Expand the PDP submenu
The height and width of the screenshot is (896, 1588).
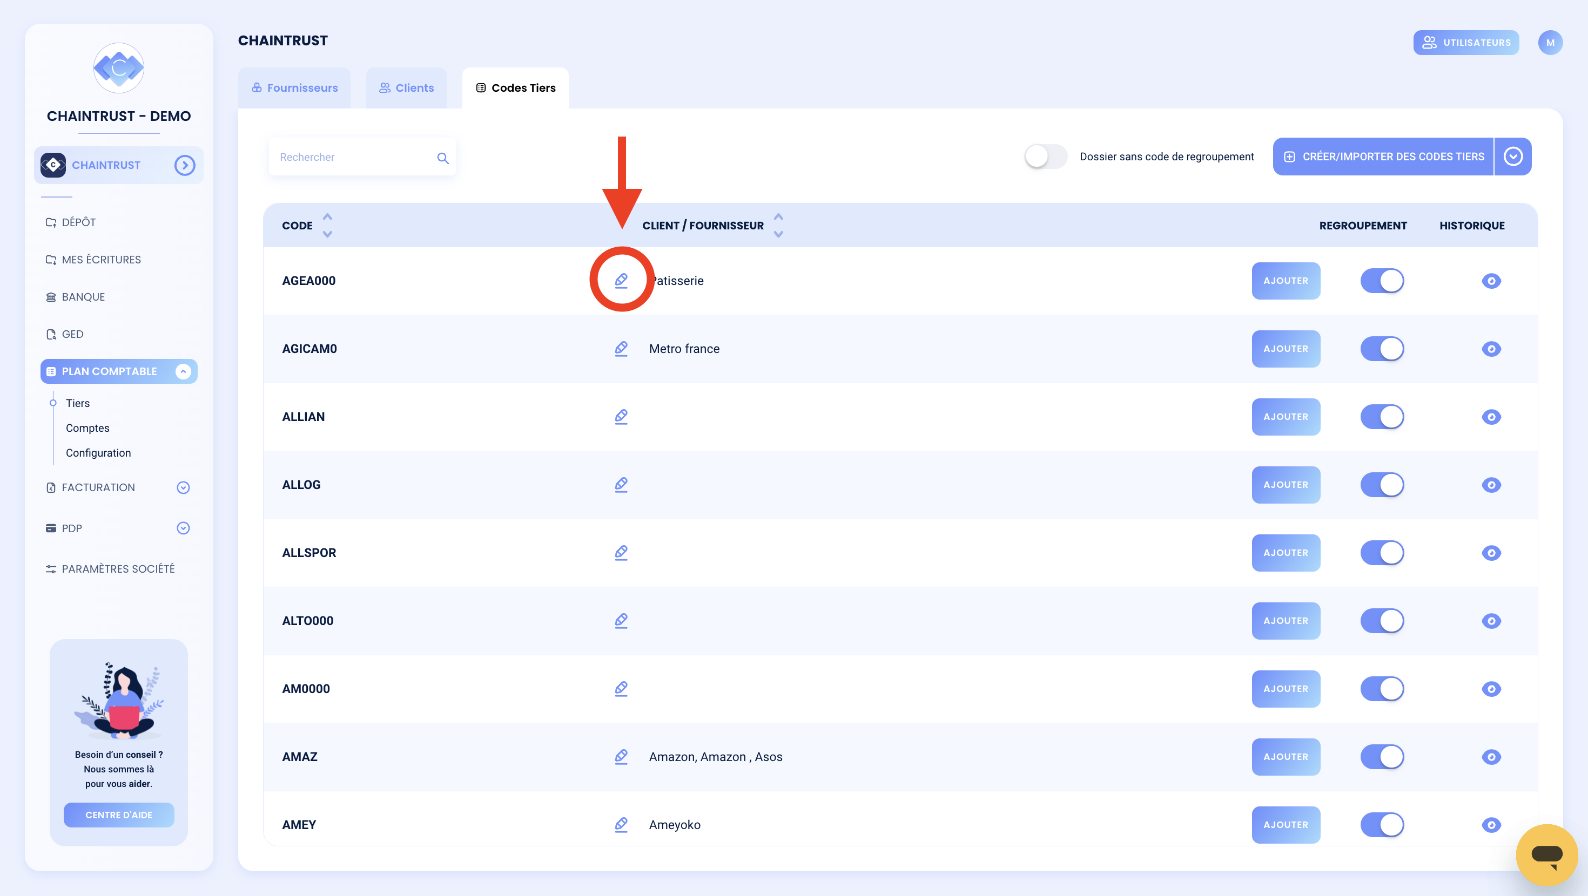[183, 528]
